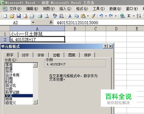
Task: Open the 格式 (Format) menu
Action: [x=82, y=9]
